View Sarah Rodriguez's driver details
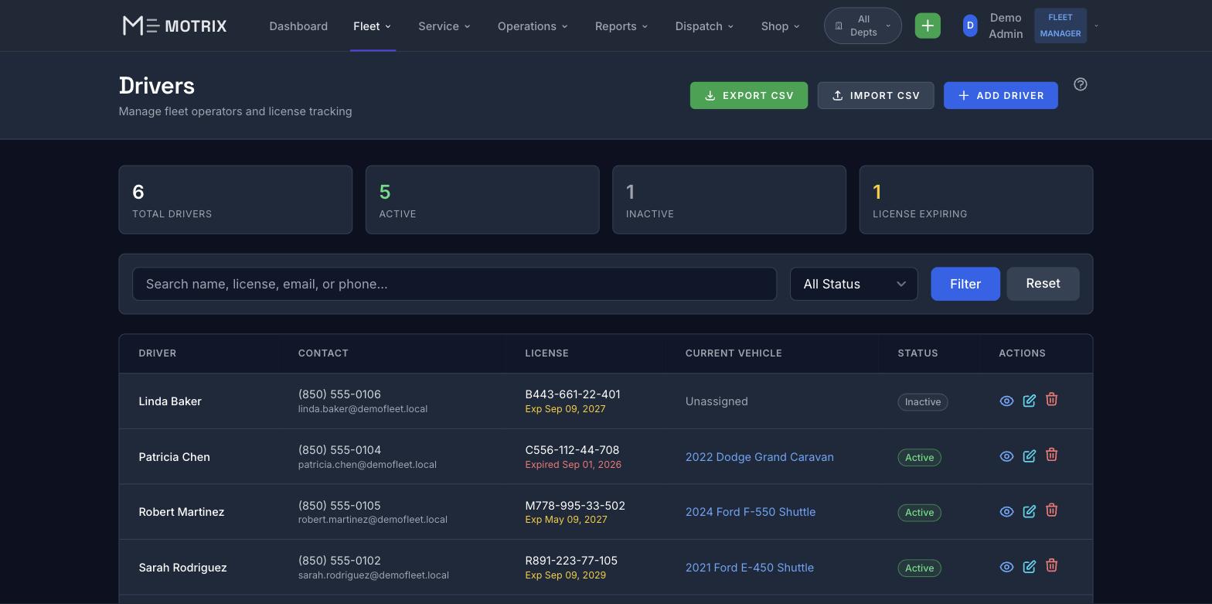 (x=1006, y=567)
